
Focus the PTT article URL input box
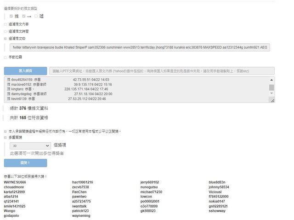coord(161,71)
